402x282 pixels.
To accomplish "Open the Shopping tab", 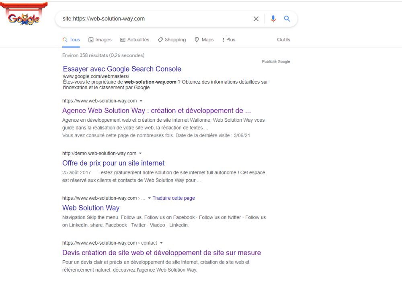I will click(172, 40).
